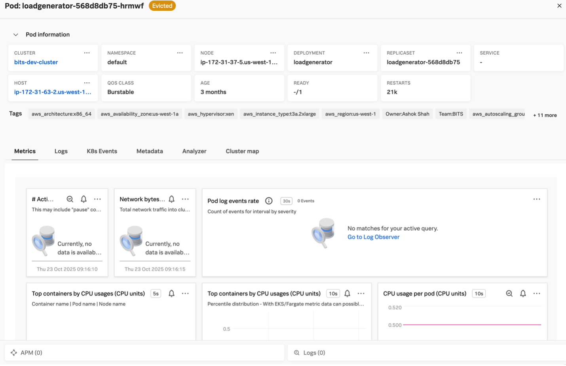Show the Cluster map tab
This screenshot has width=566, height=366.
[x=242, y=151]
